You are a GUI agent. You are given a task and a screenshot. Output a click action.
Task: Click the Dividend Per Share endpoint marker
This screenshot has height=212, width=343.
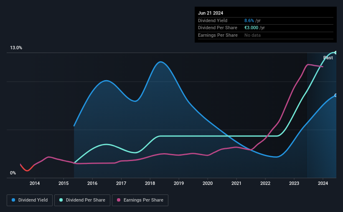(x=336, y=53)
